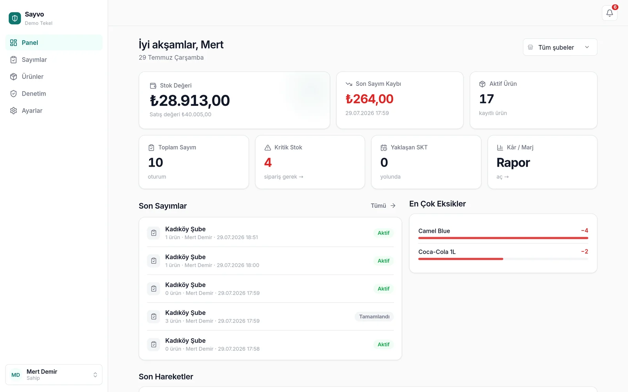628x392 pixels.
Task: Click the Aktif Ürün value 17
Action: (x=486, y=99)
